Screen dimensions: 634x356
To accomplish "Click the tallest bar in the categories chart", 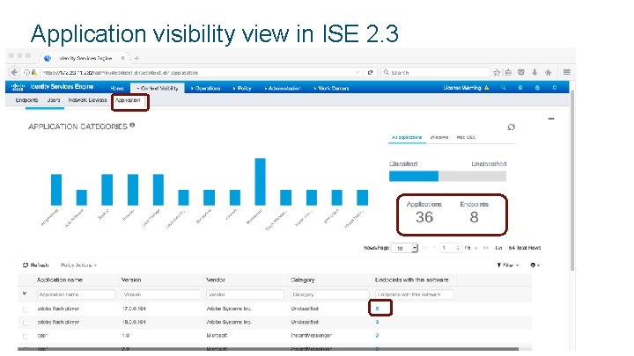I will pos(260,182).
